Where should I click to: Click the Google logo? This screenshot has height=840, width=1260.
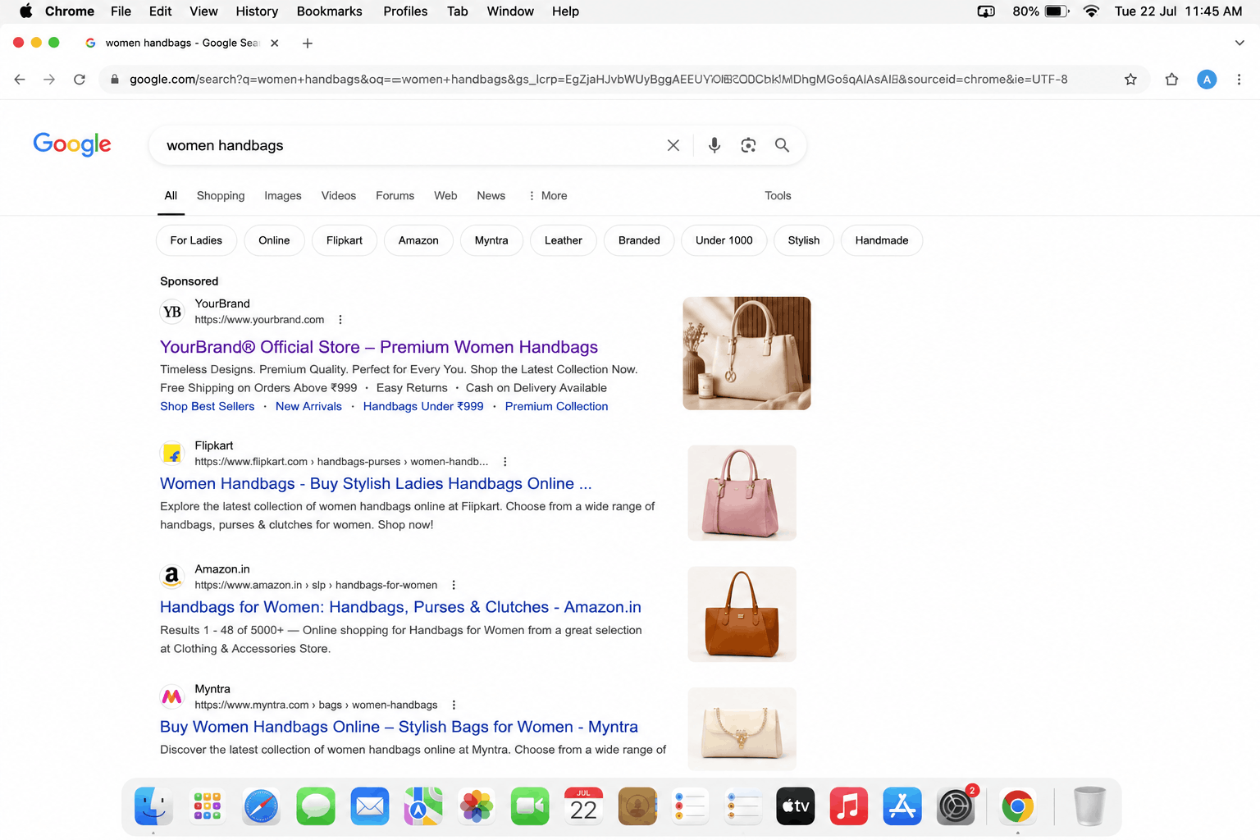click(x=72, y=144)
